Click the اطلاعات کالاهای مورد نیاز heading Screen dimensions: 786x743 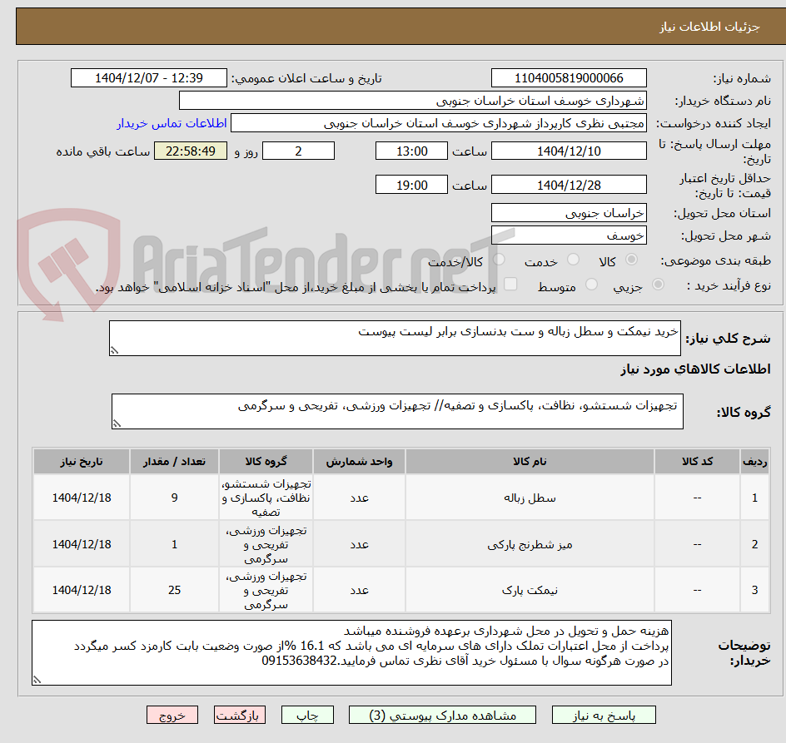point(695,369)
